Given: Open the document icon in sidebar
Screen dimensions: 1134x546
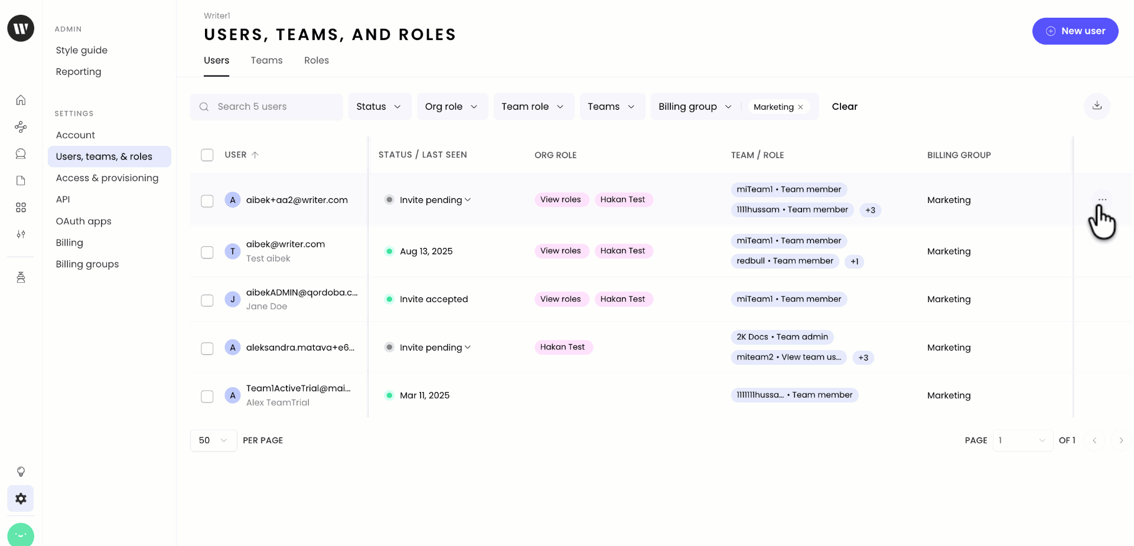Looking at the screenshot, I should click(x=21, y=181).
